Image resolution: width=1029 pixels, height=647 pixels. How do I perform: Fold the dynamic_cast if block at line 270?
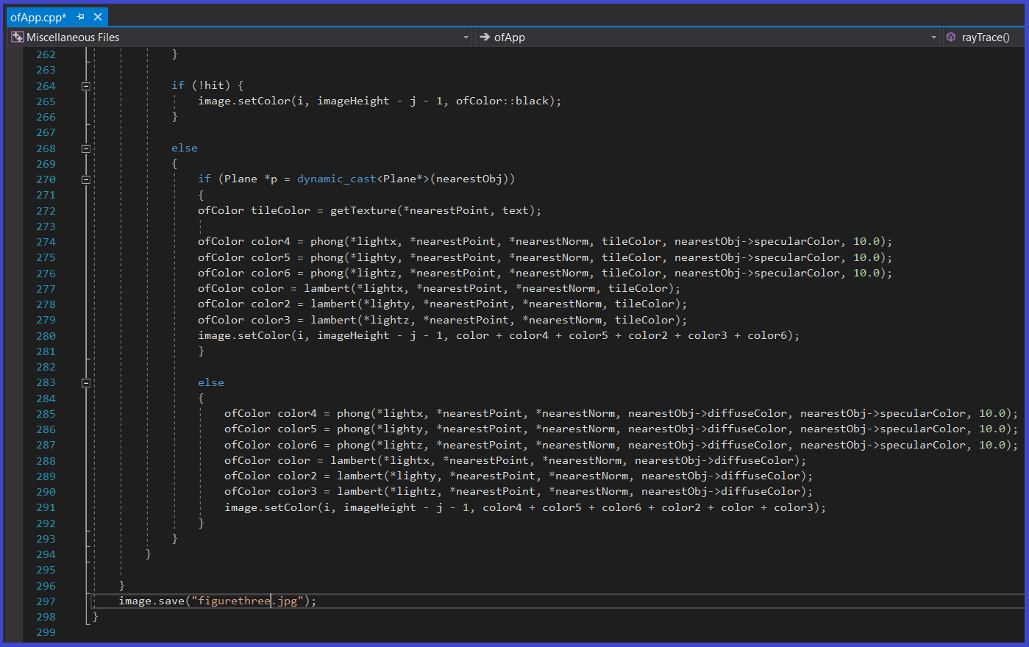86,179
